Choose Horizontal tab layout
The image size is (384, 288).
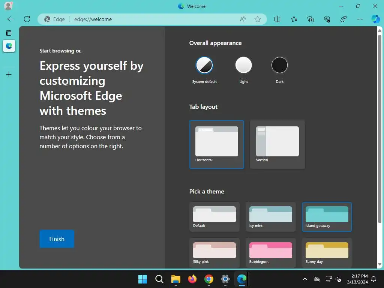pos(217,144)
